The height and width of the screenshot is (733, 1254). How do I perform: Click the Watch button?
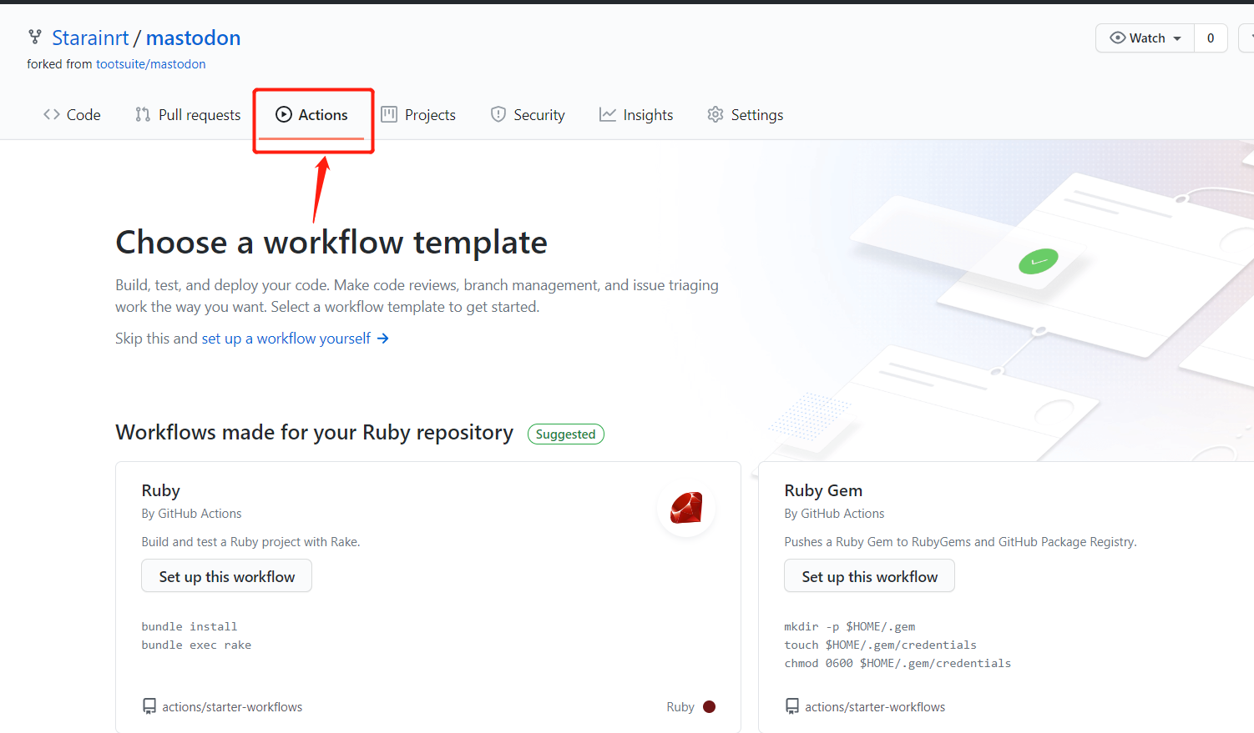tap(1145, 38)
